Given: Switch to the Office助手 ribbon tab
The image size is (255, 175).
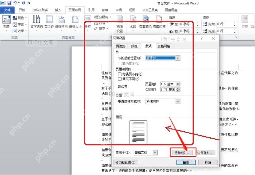Looking at the screenshot, I should click(40, 10).
